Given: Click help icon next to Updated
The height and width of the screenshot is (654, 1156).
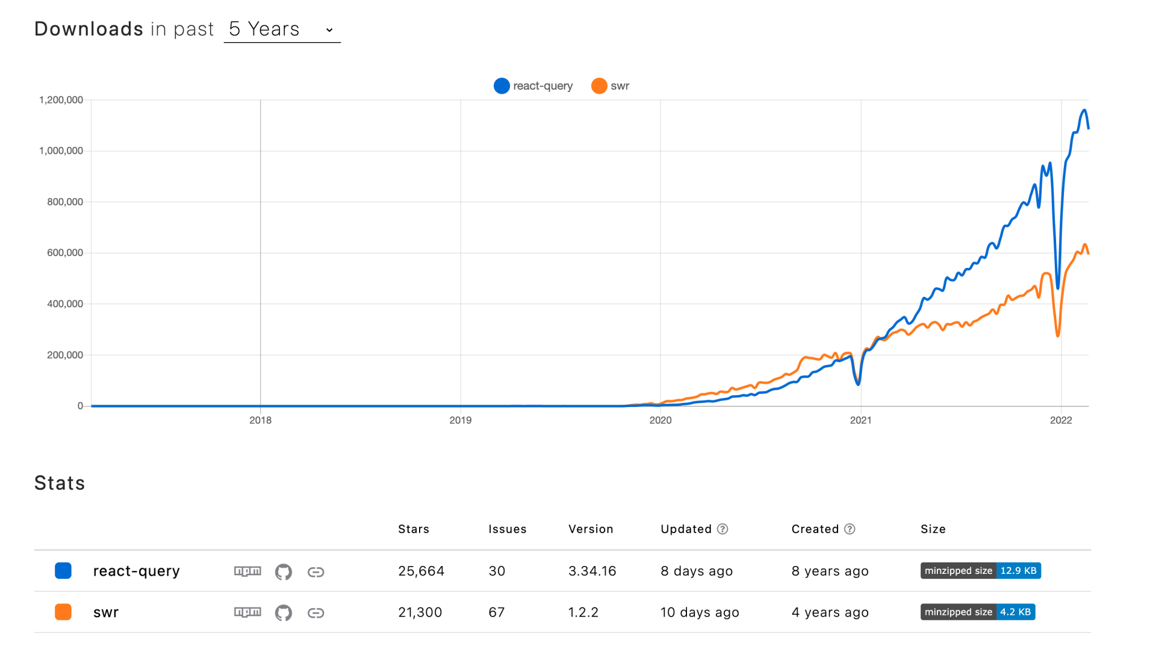Looking at the screenshot, I should pyautogui.click(x=722, y=529).
